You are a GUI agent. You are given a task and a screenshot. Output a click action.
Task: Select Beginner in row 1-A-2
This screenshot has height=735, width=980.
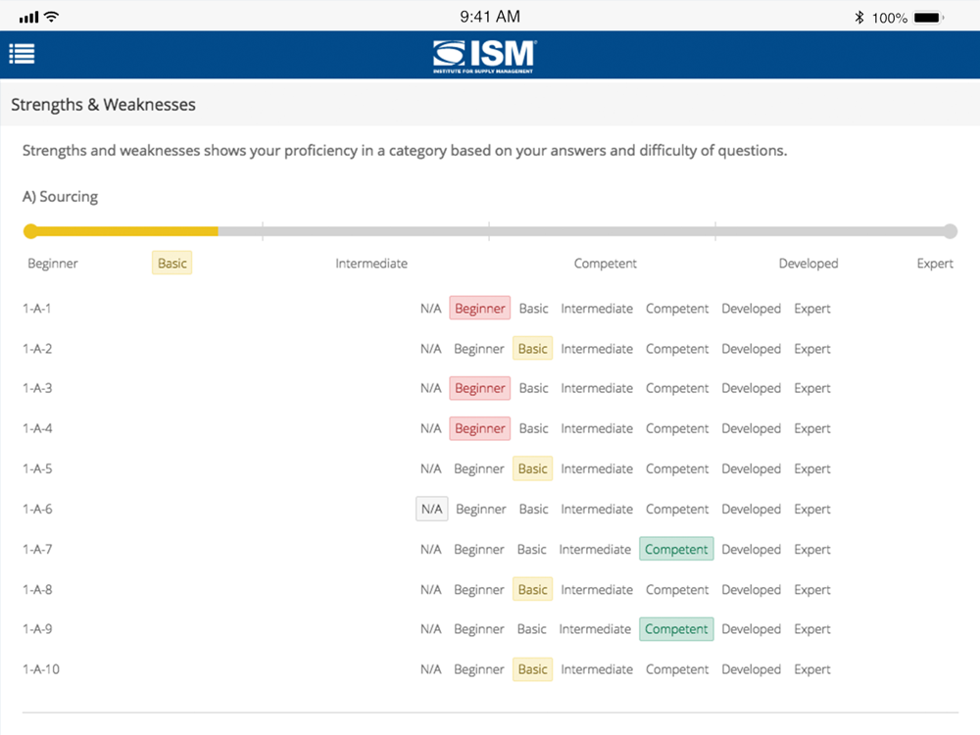[479, 348]
